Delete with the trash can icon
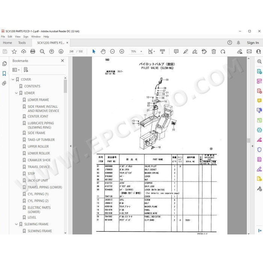Image resolution: width=263 pixels, height=263 pixels. pos(214,51)
